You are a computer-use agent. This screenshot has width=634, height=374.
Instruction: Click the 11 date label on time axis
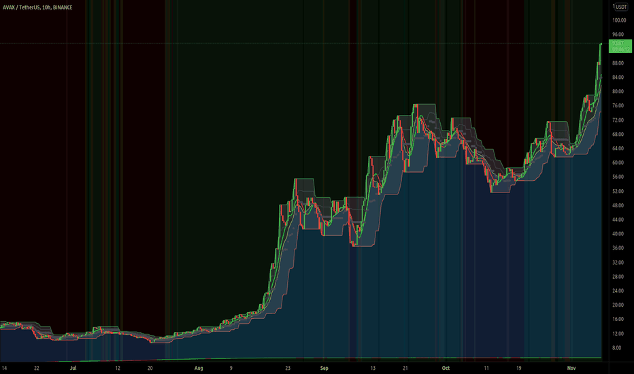coord(486,368)
